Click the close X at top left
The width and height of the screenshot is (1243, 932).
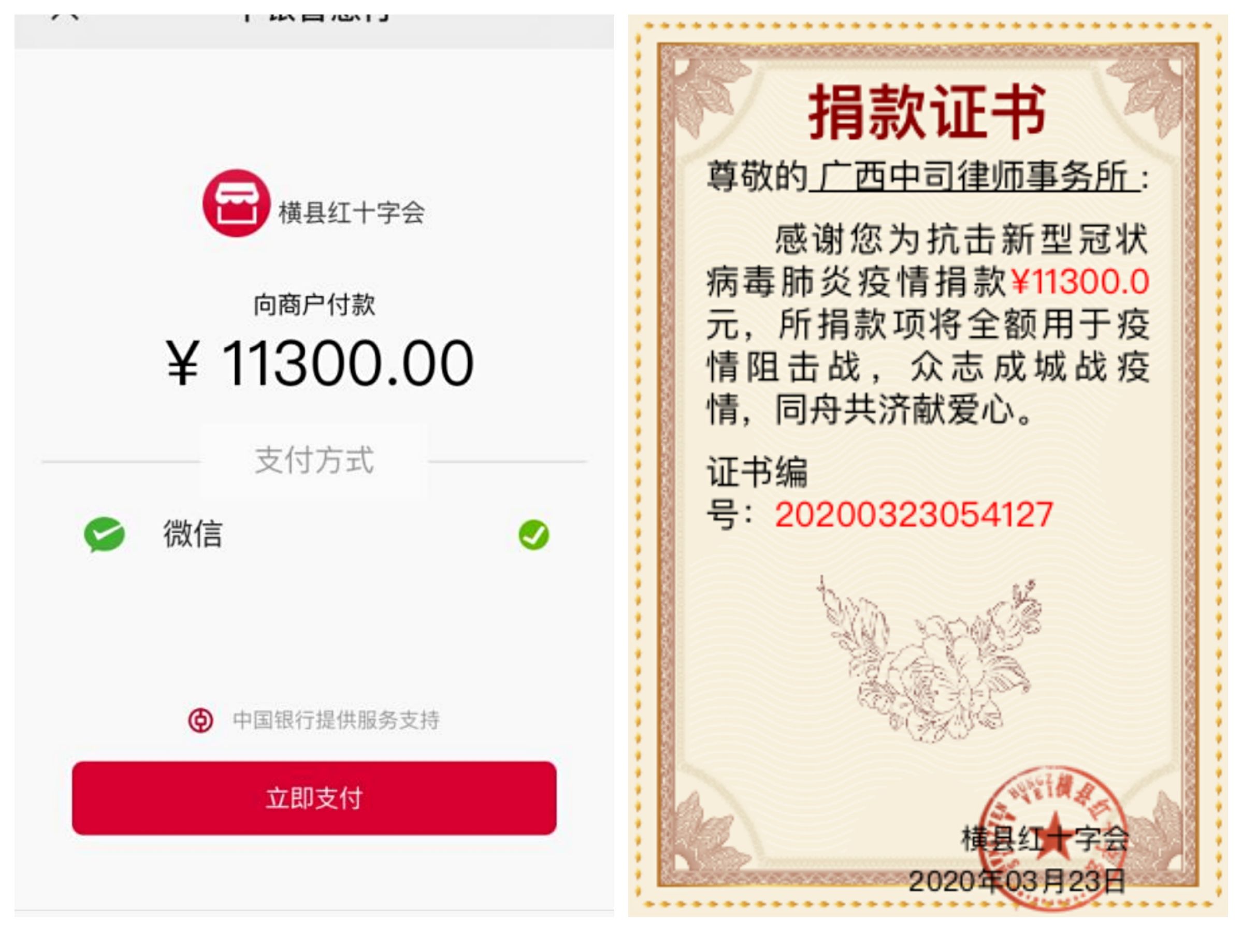coord(65,17)
